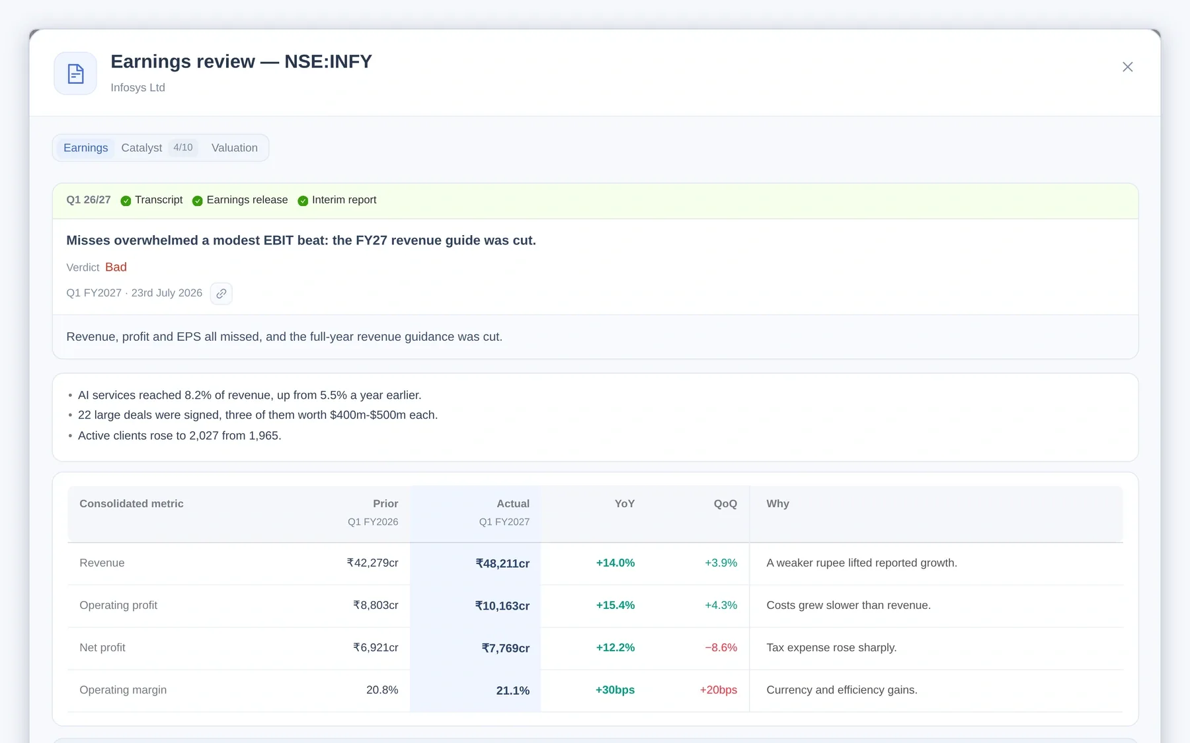This screenshot has width=1190, height=743.
Task: Click the AI services 8.2% of revenue bullet
Action: (249, 395)
